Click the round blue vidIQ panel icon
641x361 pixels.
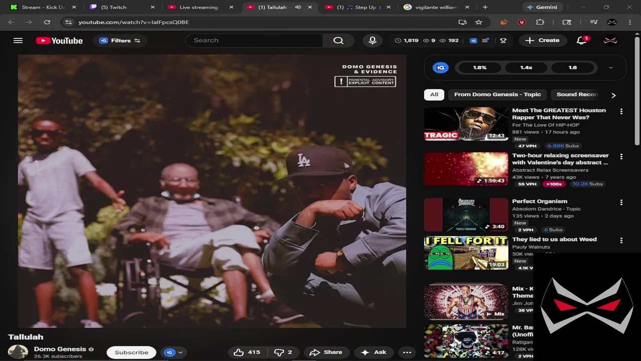click(x=441, y=67)
